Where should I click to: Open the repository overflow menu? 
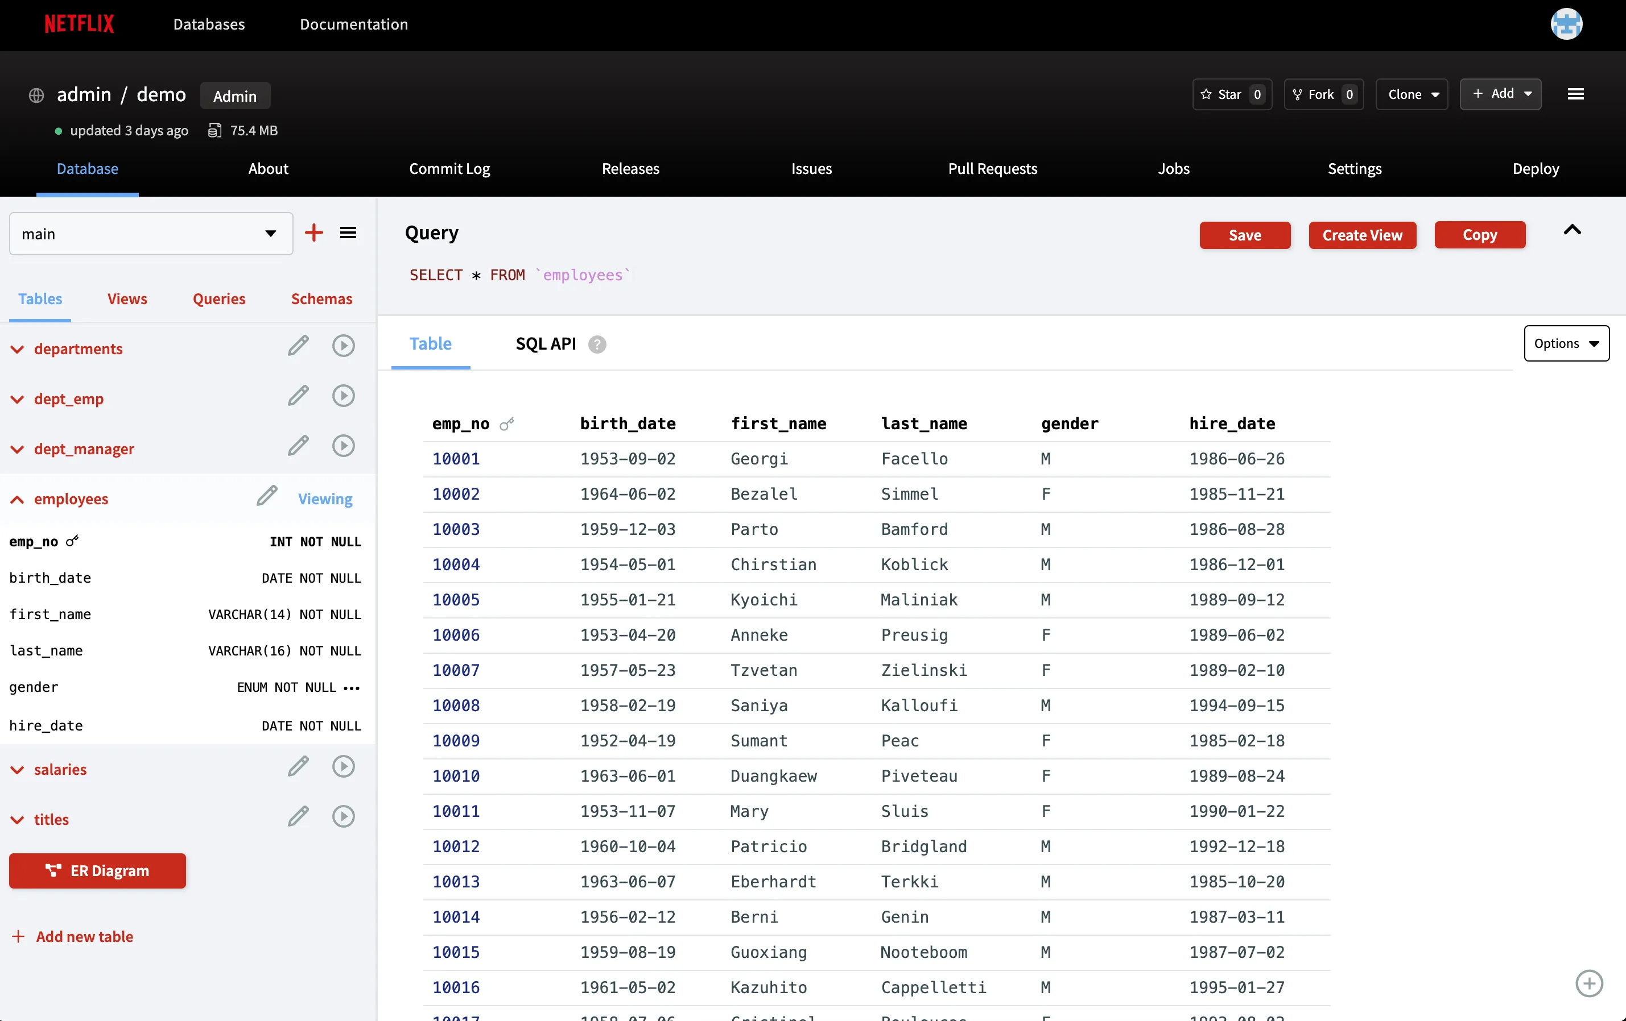coord(1575,94)
